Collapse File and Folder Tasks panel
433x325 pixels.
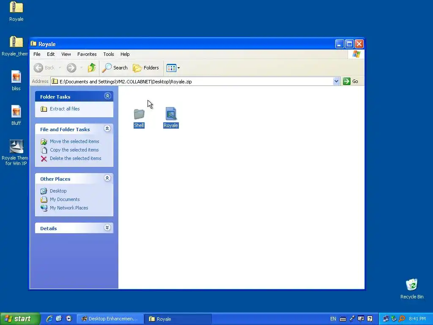click(107, 129)
